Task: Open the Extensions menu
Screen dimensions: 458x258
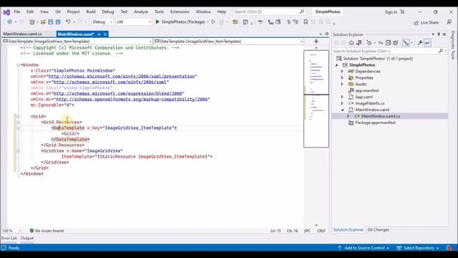Action: pyautogui.click(x=180, y=11)
